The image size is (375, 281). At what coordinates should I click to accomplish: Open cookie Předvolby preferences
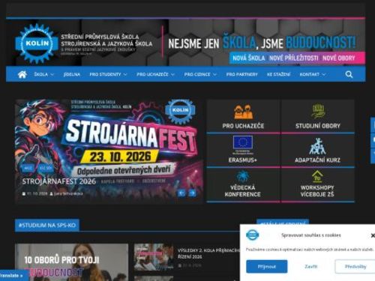pos(355,267)
